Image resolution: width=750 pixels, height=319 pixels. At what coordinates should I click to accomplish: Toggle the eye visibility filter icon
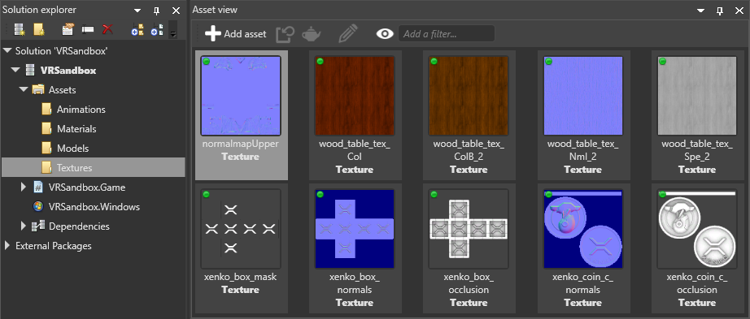point(385,34)
